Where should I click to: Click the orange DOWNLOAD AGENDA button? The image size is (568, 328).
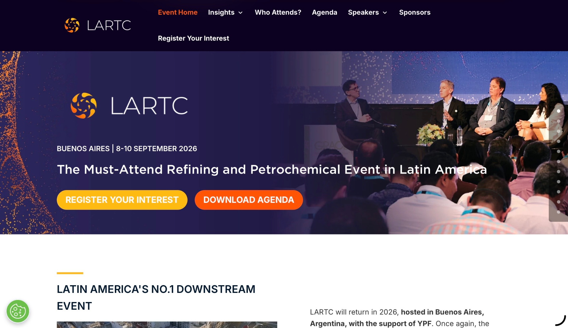point(248,200)
